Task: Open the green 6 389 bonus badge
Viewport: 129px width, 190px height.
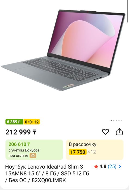Action: (14, 122)
